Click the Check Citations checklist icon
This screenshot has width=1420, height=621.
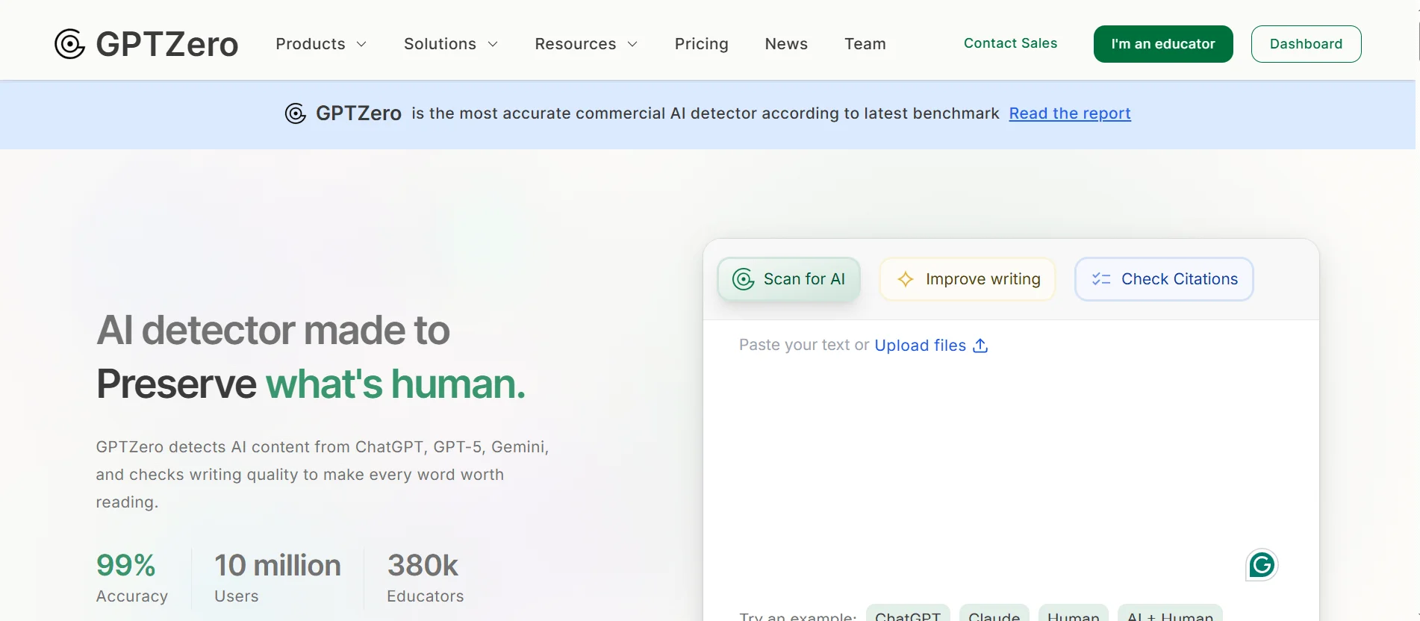[1101, 279]
